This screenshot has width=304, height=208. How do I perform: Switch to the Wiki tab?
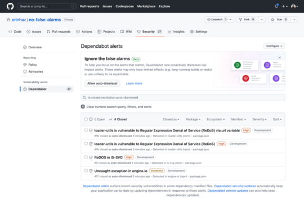coord(126,31)
